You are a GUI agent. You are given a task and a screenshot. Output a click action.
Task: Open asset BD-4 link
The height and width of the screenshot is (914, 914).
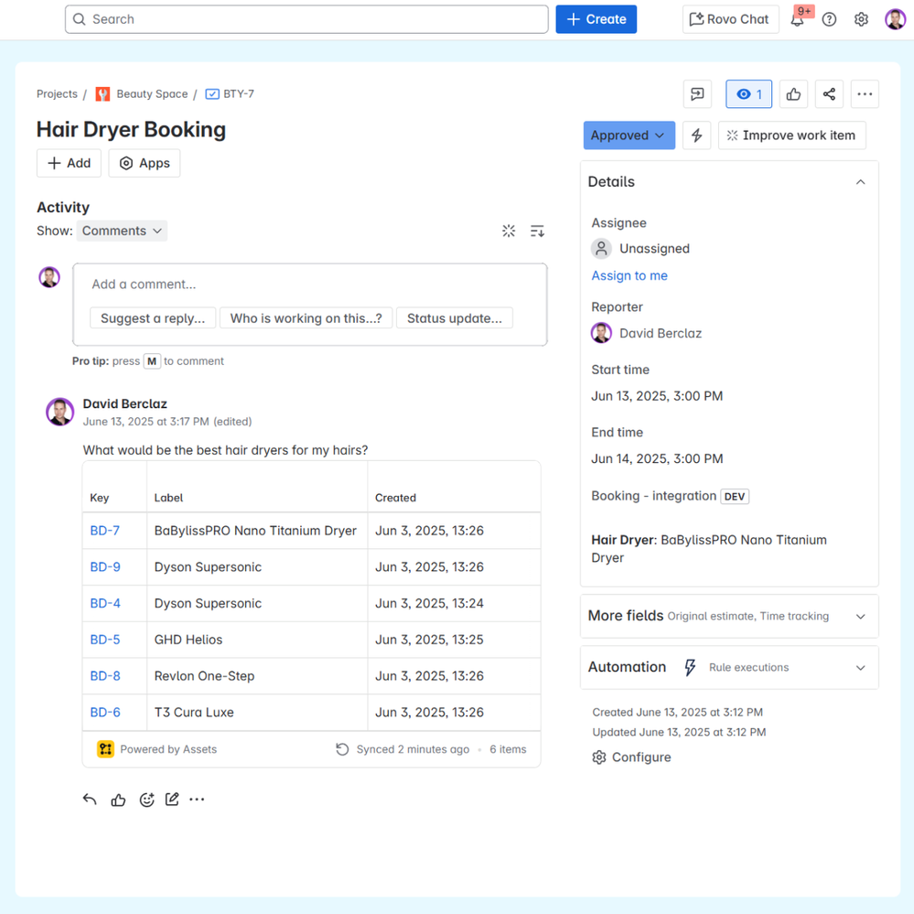pos(105,603)
